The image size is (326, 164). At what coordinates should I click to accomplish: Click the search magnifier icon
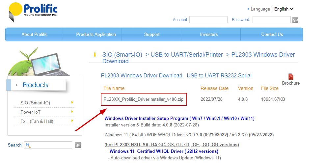click(x=28, y=145)
